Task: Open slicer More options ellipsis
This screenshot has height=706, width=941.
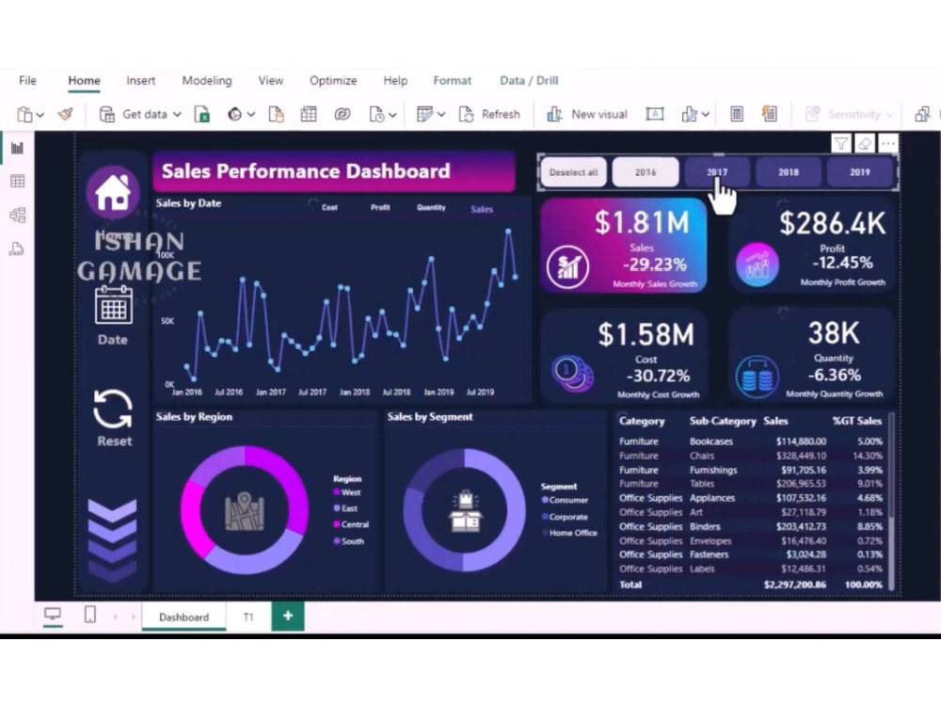Action: tap(888, 143)
